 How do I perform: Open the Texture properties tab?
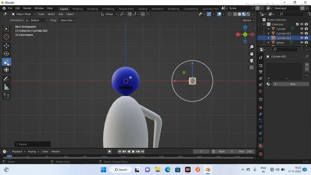point(260,154)
